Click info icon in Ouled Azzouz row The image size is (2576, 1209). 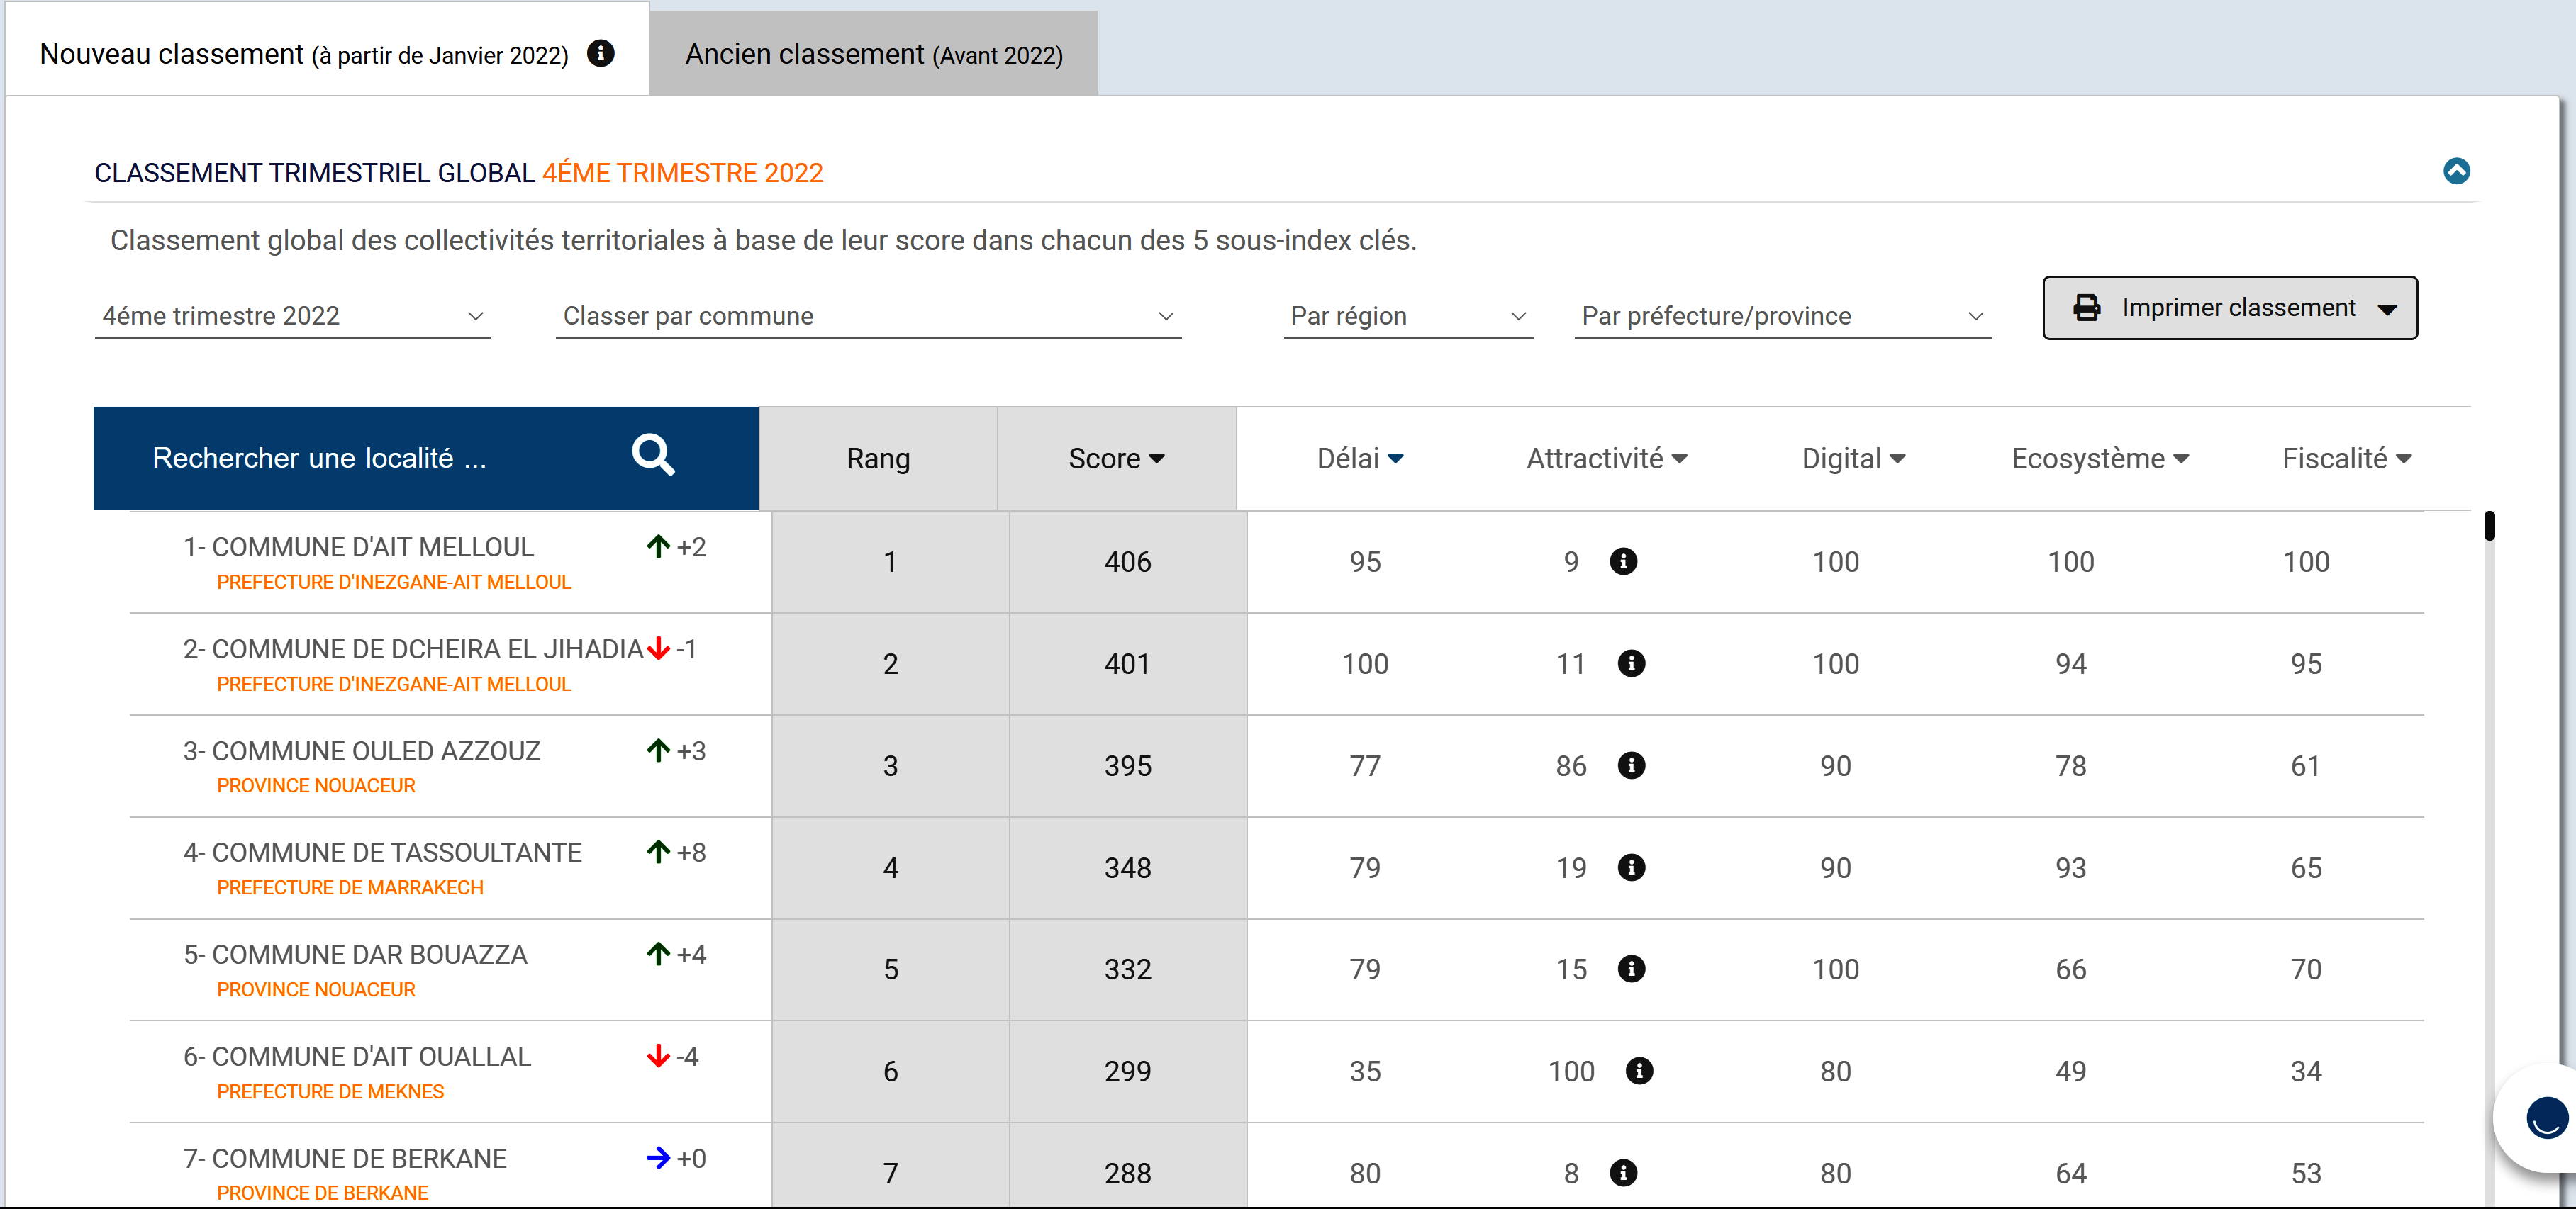tap(1631, 765)
